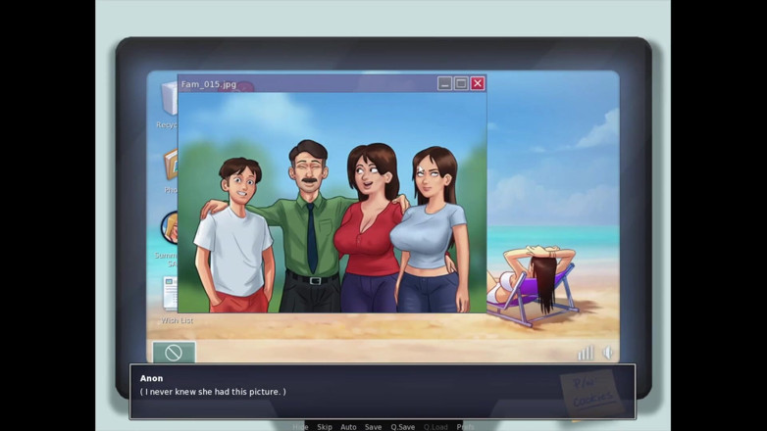This screenshot has height=431, width=767.
Task: Click the network signal bars icon
Action: point(586,353)
